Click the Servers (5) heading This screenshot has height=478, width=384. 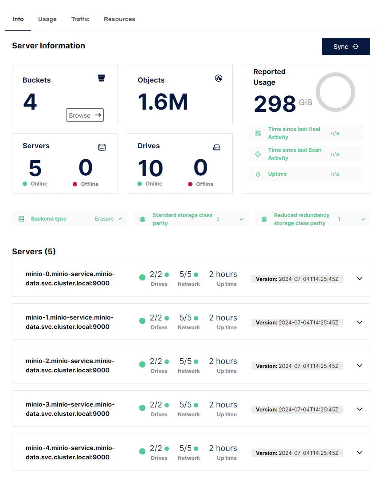click(34, 252)
